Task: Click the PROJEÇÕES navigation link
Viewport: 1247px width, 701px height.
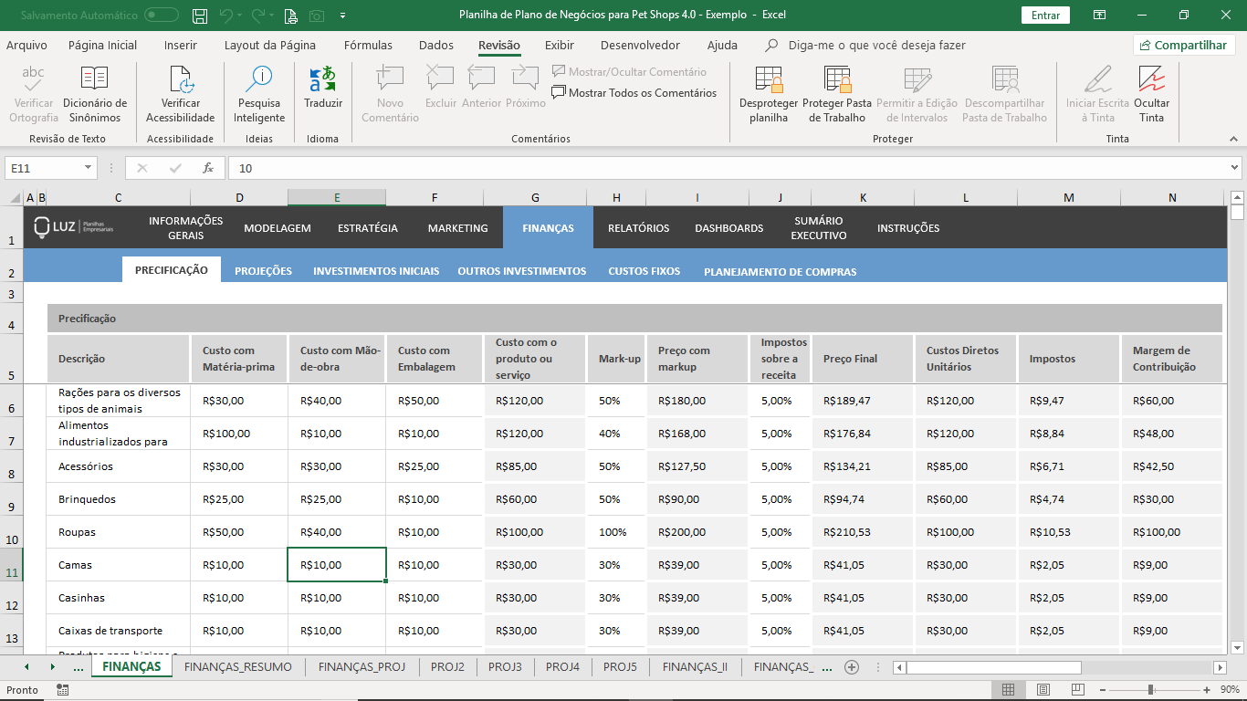Action: tap(263, 271)
